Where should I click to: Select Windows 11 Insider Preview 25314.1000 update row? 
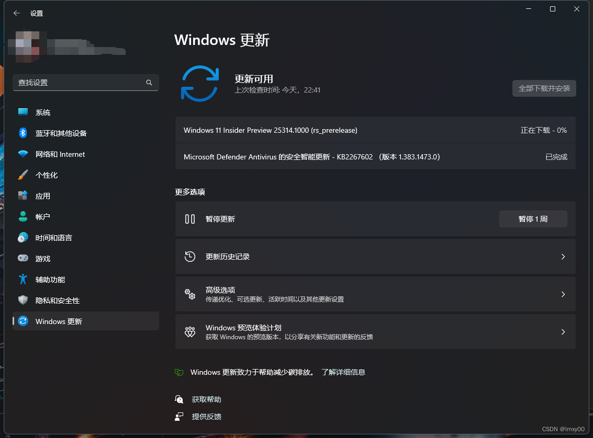click(x=376, y=130)
